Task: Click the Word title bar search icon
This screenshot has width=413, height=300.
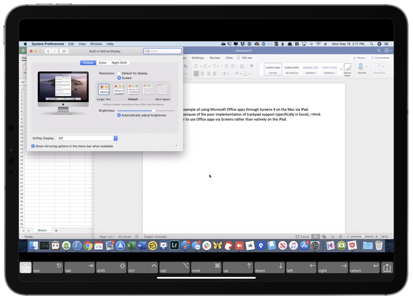Action: pos(379,50)
